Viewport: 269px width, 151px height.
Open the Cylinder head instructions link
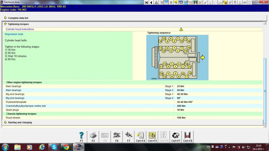click(20, 29)
